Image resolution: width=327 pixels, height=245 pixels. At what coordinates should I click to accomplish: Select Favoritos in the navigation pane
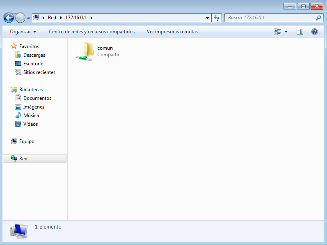29,46
